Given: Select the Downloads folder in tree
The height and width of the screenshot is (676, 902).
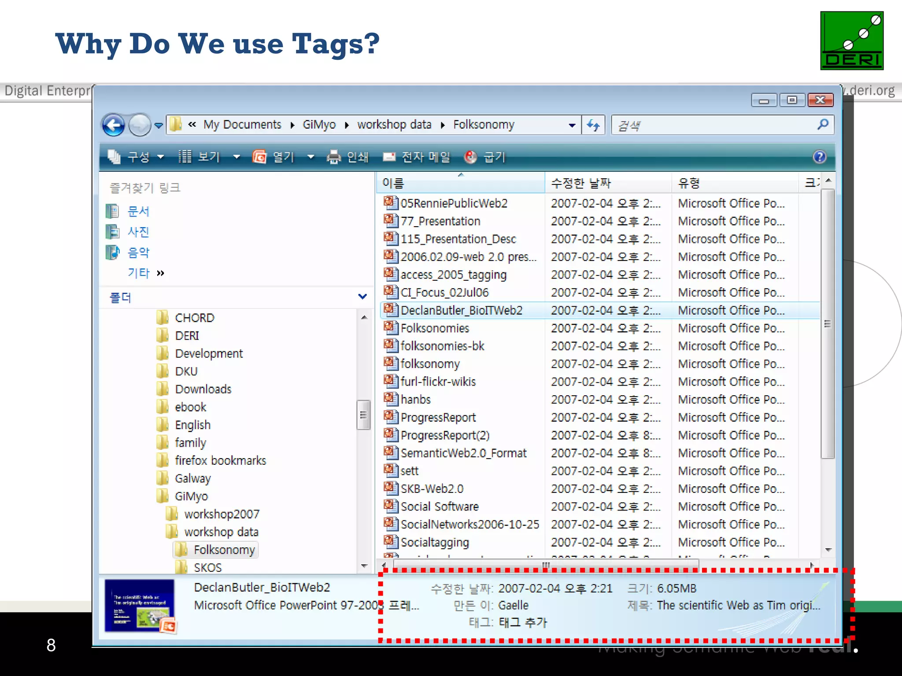Looking at the screenshot, I should tap(203, 389).
